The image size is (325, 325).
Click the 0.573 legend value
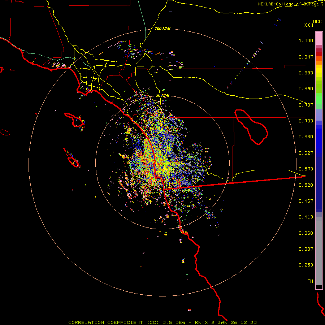306,169
